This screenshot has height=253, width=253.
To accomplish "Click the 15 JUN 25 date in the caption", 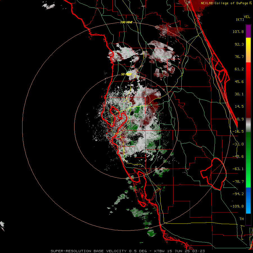I will pyautogui.click(x=179, y=251).
